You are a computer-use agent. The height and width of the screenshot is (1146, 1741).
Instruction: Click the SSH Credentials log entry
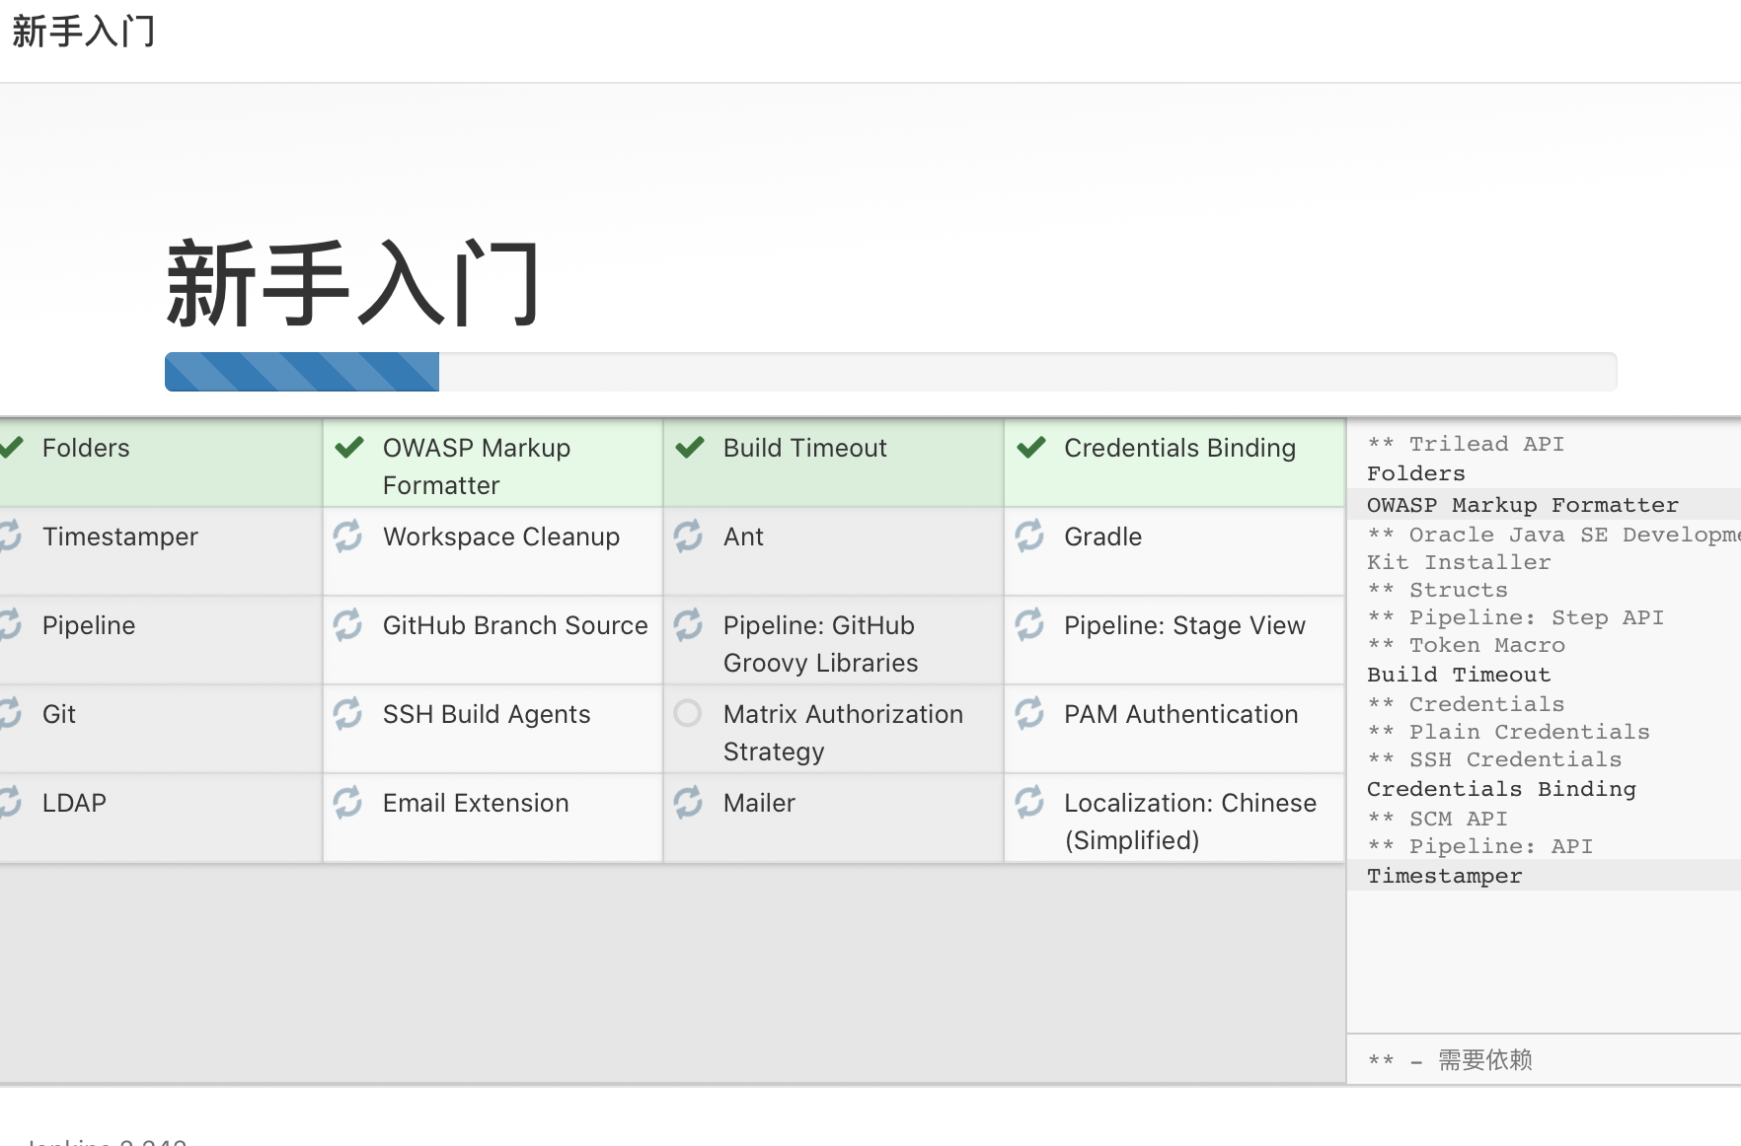[x=1494, y=759]
